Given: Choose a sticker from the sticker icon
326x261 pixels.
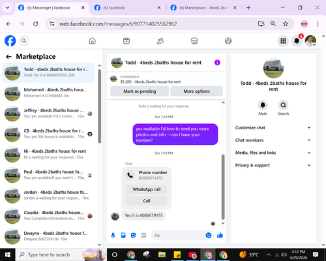Looking at the screenshot, I should 134,236.
